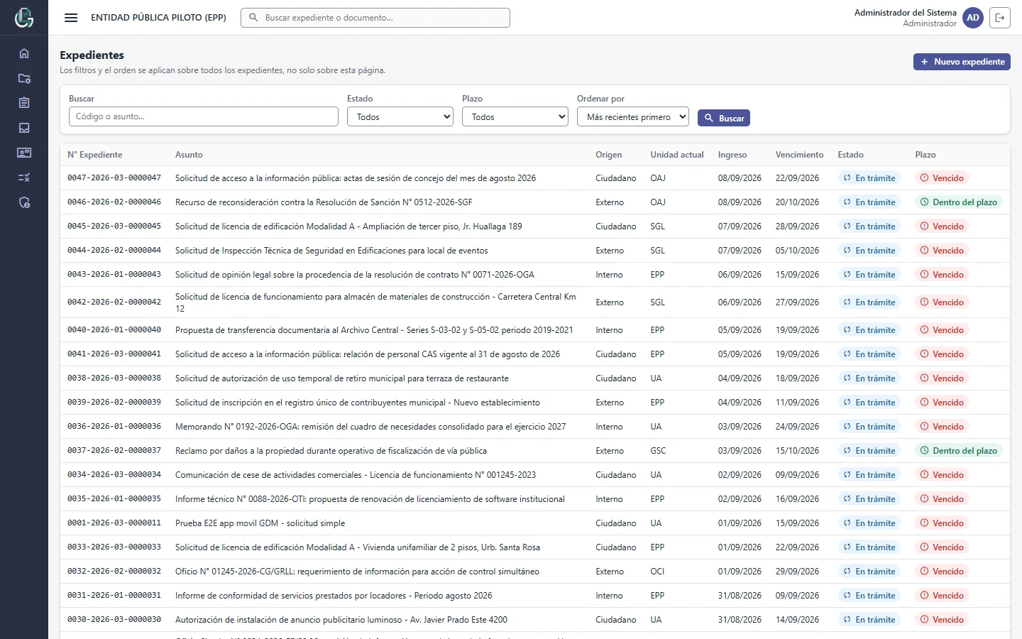Click the Vencimiento column header

click(799, 155)
